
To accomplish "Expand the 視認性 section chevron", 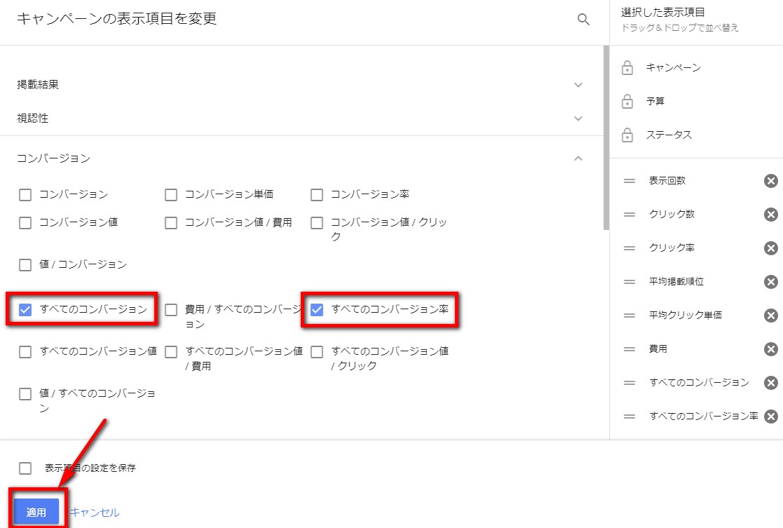I will click(578, 119).
